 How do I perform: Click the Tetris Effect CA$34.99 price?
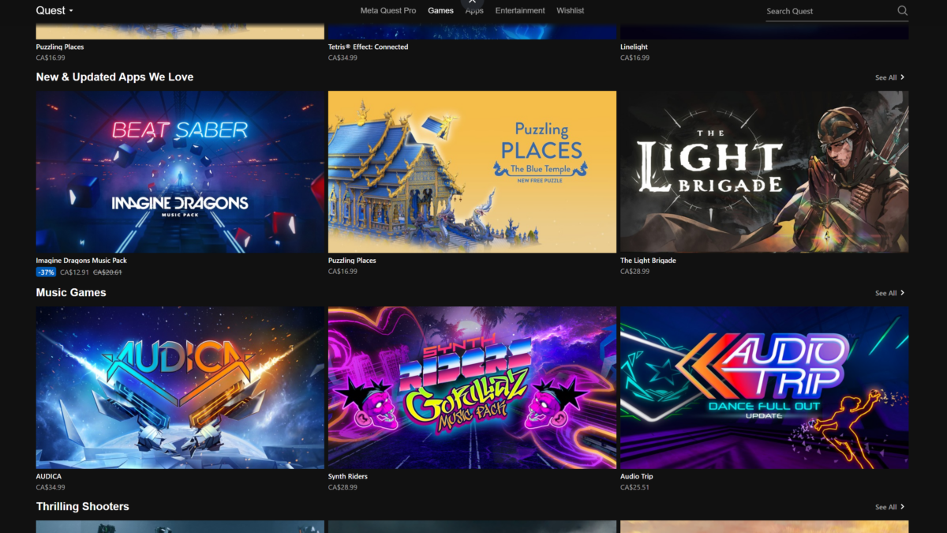click(x=342, y=58)
